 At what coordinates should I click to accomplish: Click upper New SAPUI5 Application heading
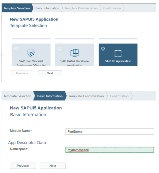[x=34, y=19]
